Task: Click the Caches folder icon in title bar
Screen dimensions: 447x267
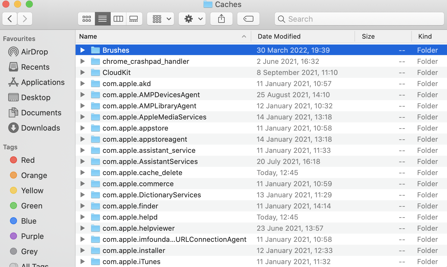Action: [208, 4]
